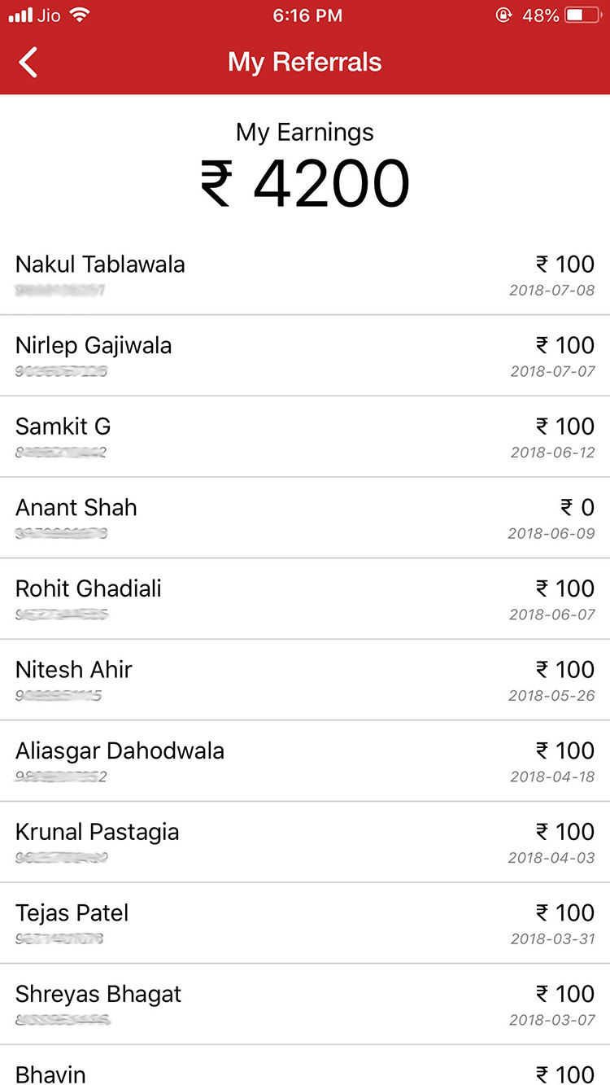The image size is (610, 1085).
Task: Select Anant Shah referral row
Action: pos(305,518)
